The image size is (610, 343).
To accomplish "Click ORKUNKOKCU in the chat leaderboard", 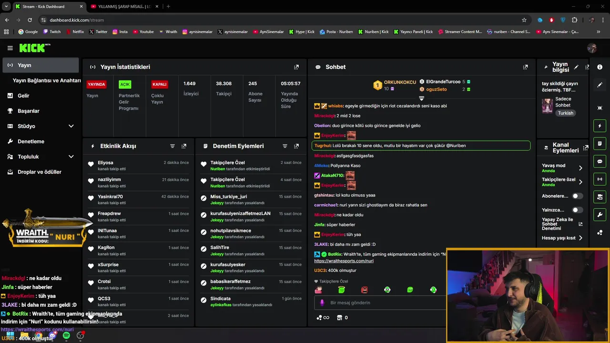I will 400,82.
